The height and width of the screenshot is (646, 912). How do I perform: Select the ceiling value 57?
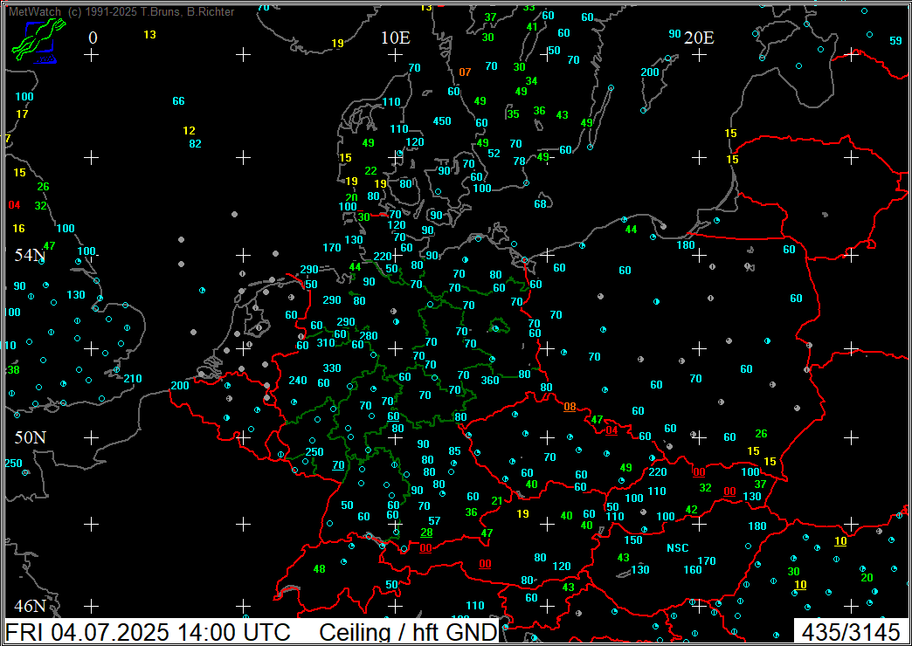[x=434, y=520]
